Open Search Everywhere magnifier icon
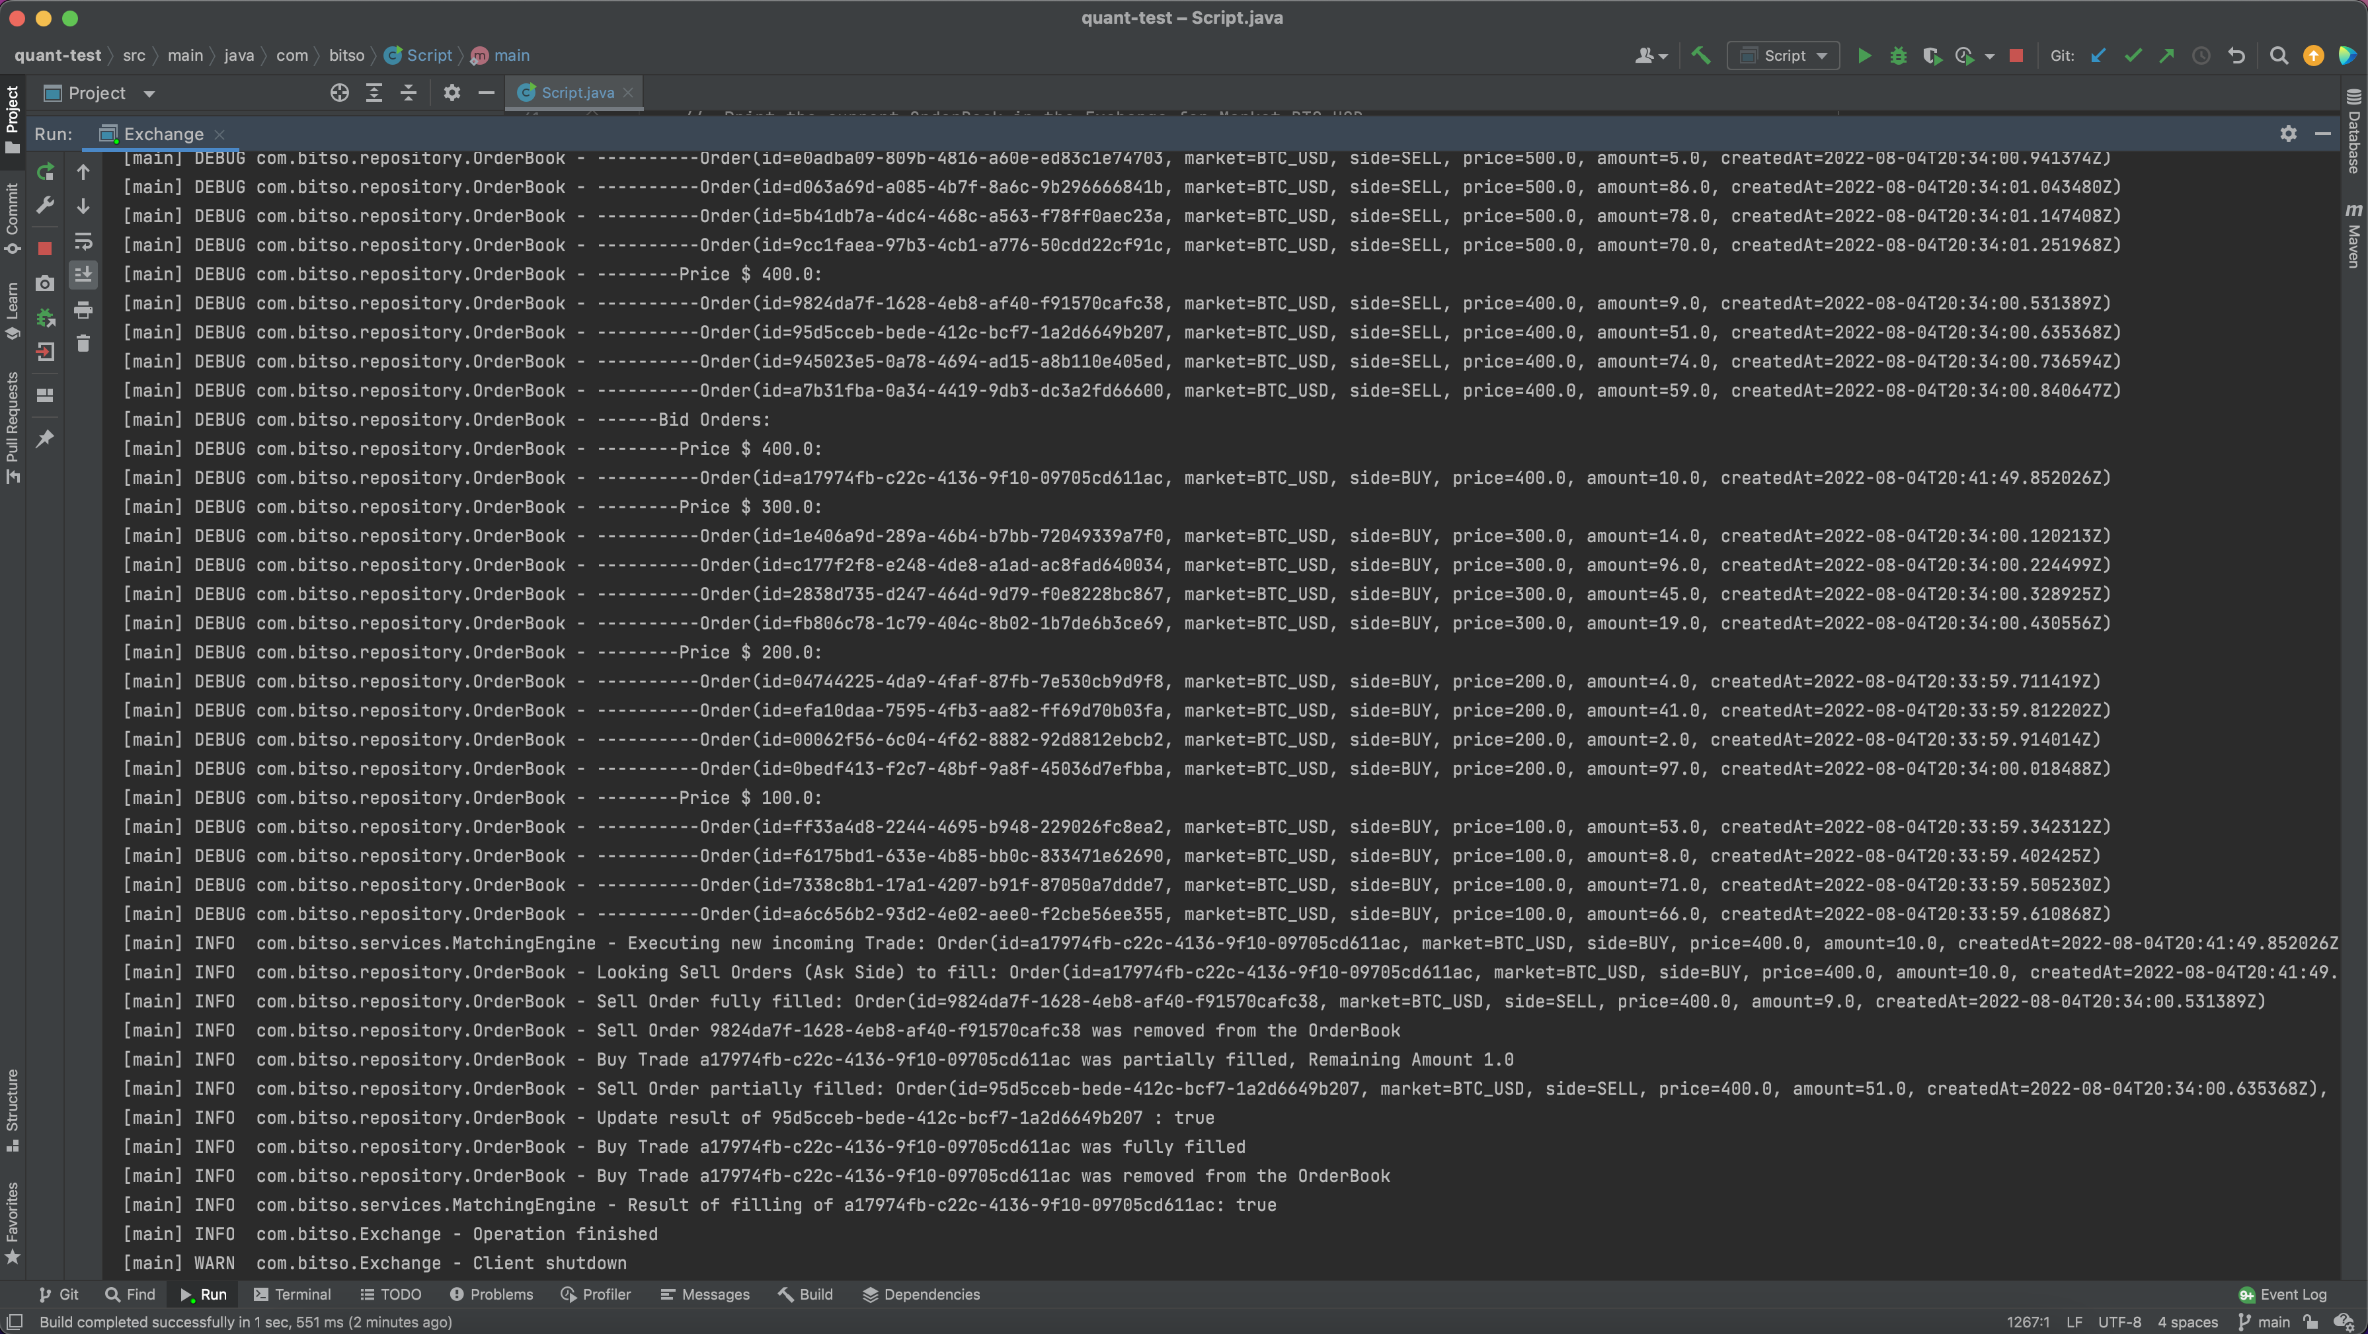Screen dimensions: 2368x1334 pos(2279,56)
